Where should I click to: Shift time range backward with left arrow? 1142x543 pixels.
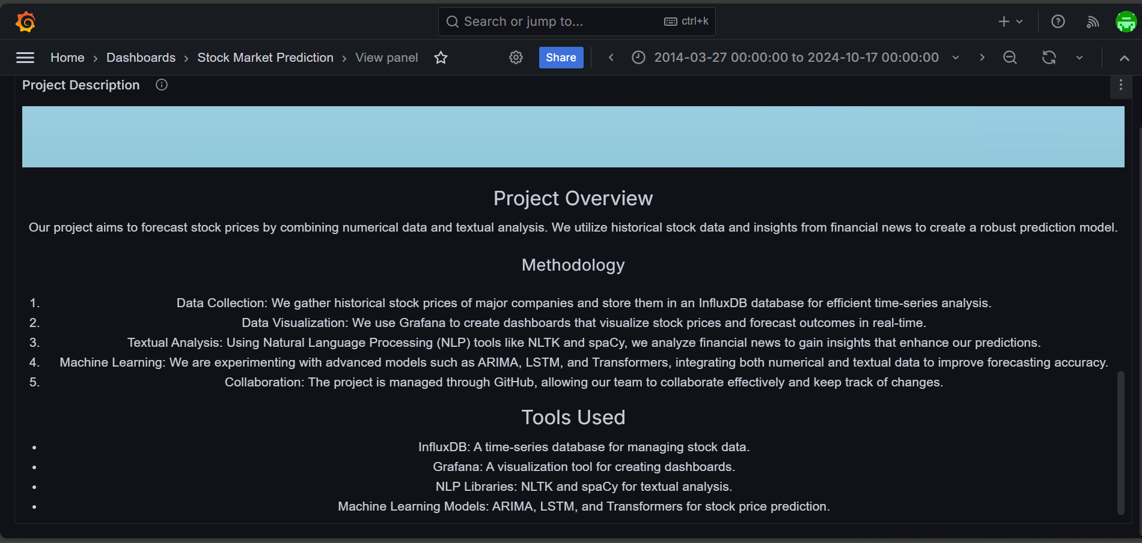[611, 58]
